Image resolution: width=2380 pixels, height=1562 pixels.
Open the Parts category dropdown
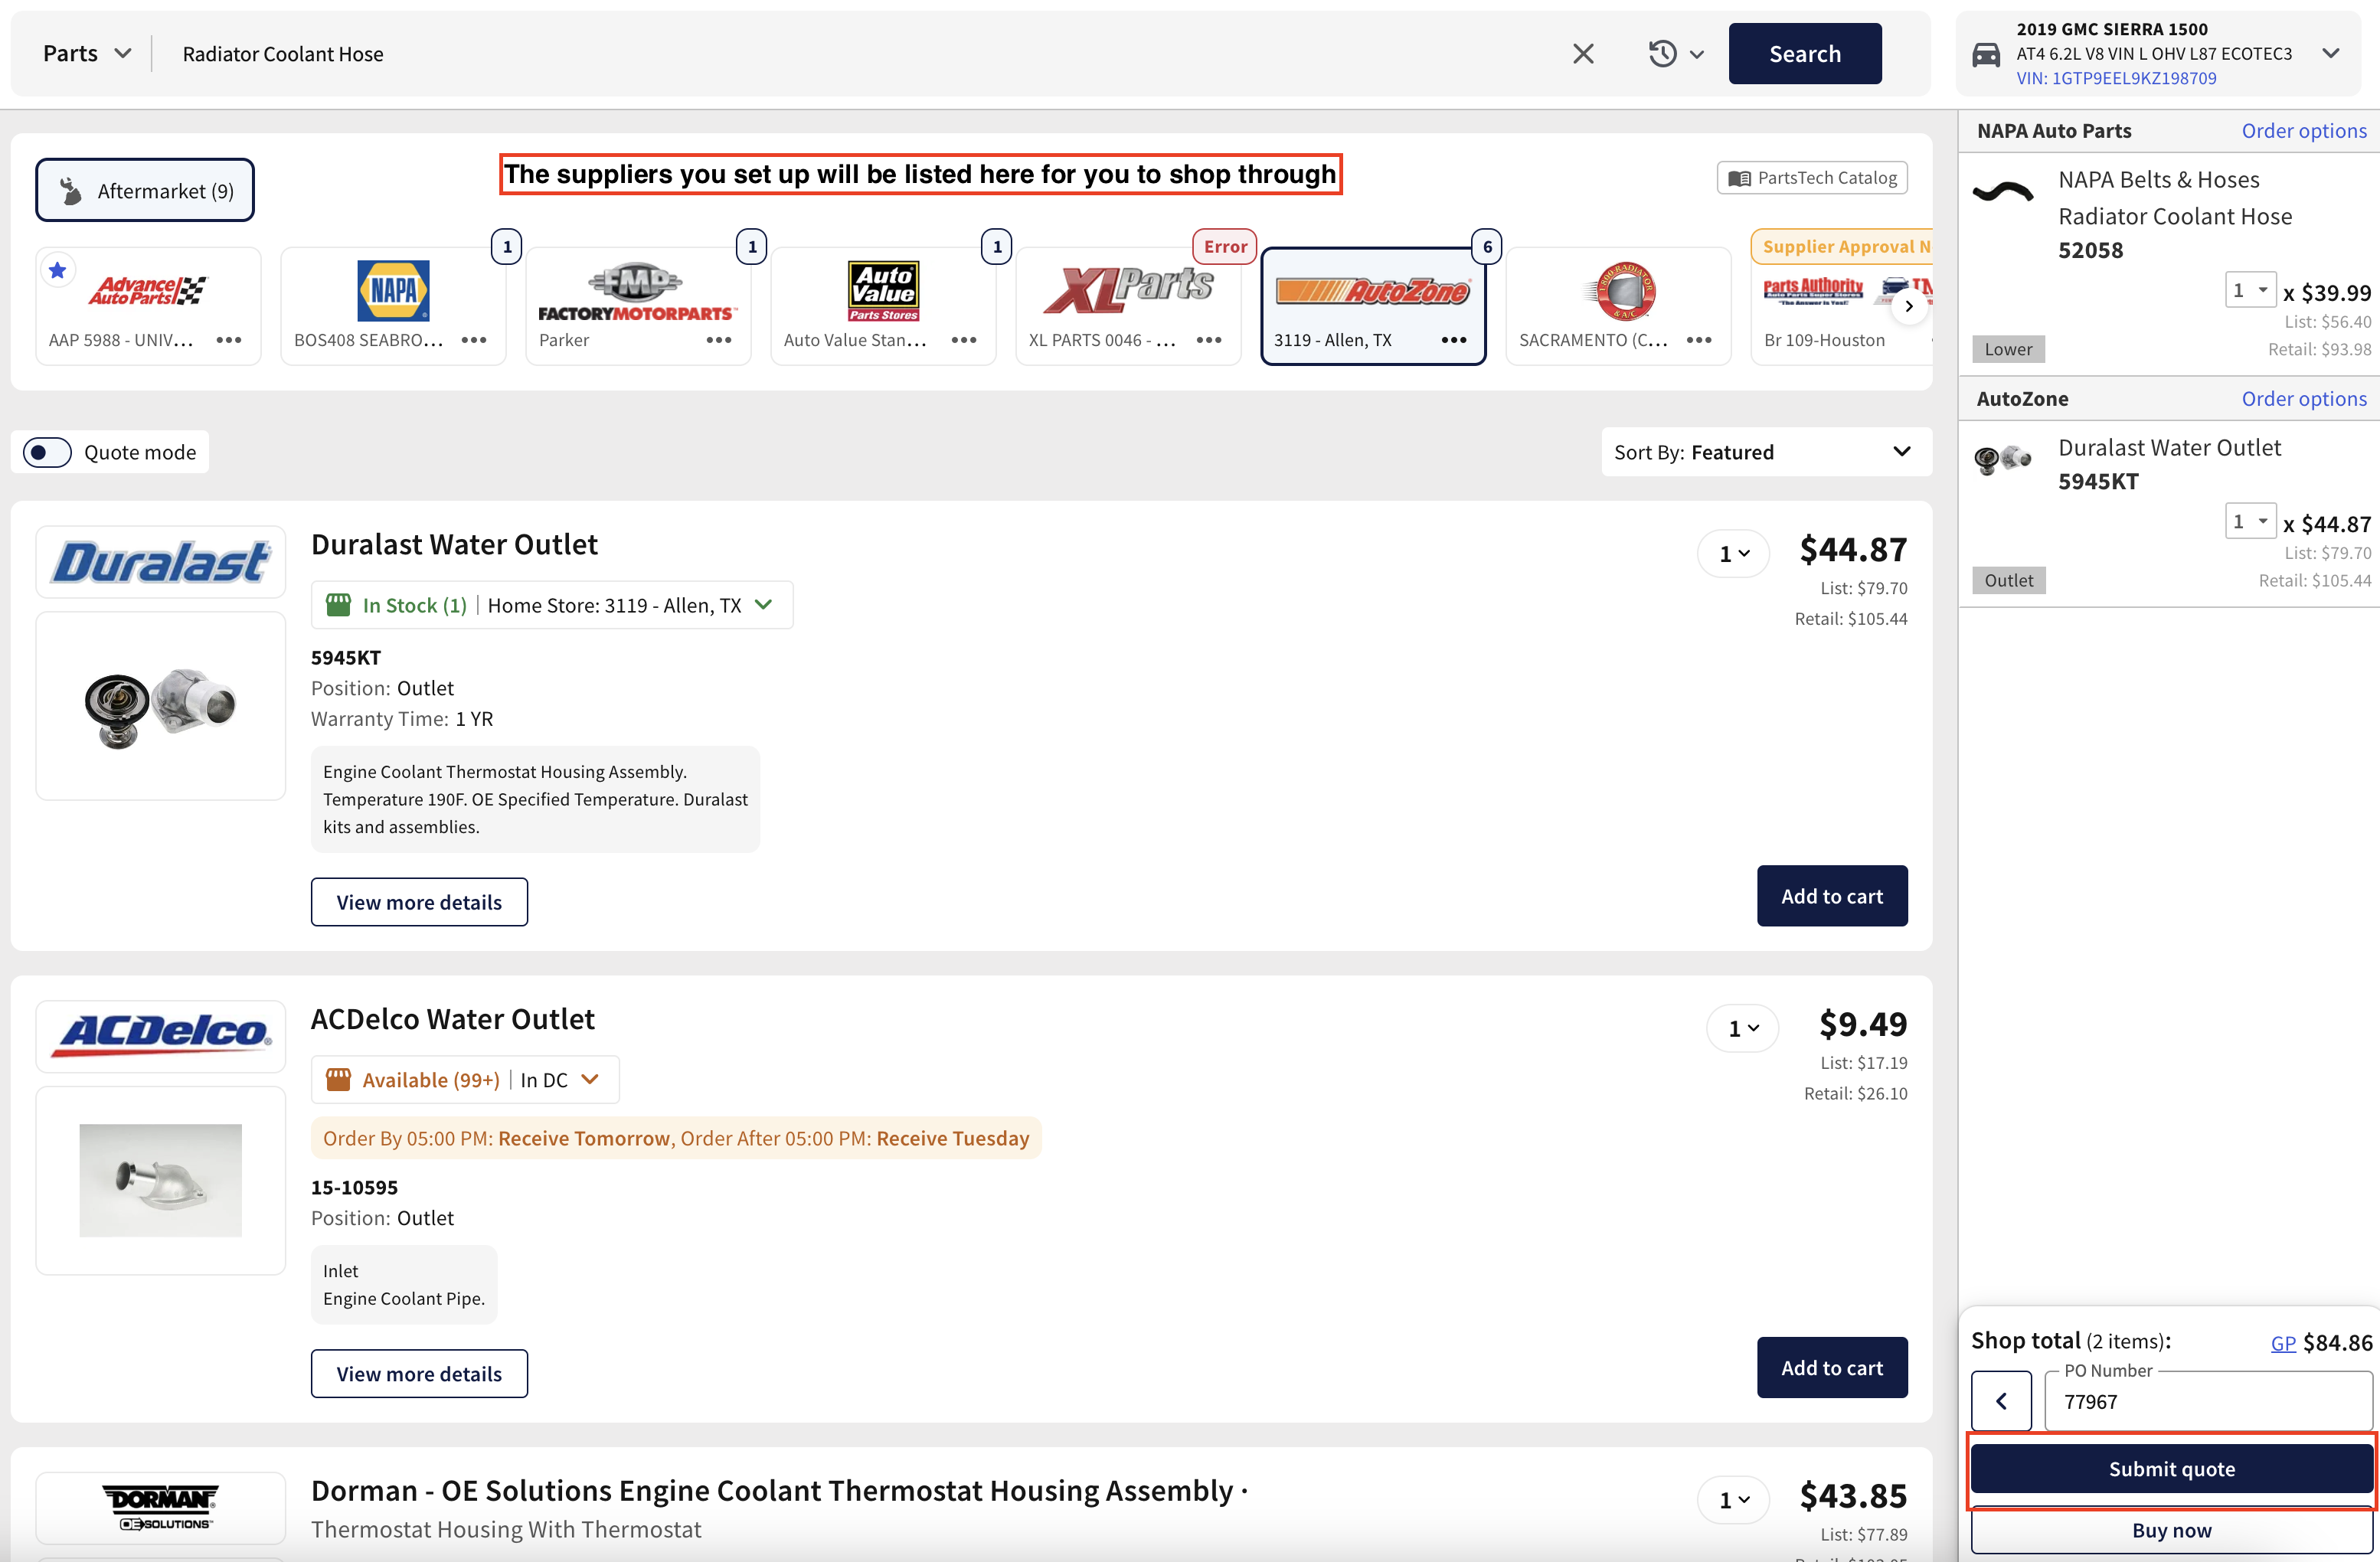click(x=87, y=54)
